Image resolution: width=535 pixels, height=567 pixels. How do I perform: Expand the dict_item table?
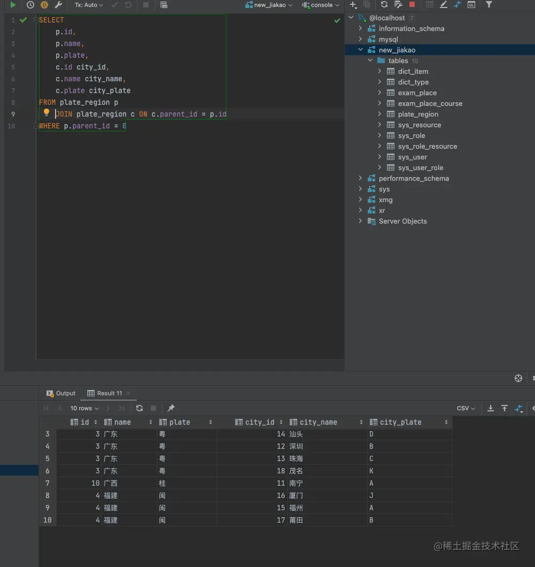click(379, 71)
